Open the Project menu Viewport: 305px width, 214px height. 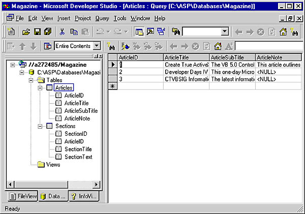click(83, 18)
